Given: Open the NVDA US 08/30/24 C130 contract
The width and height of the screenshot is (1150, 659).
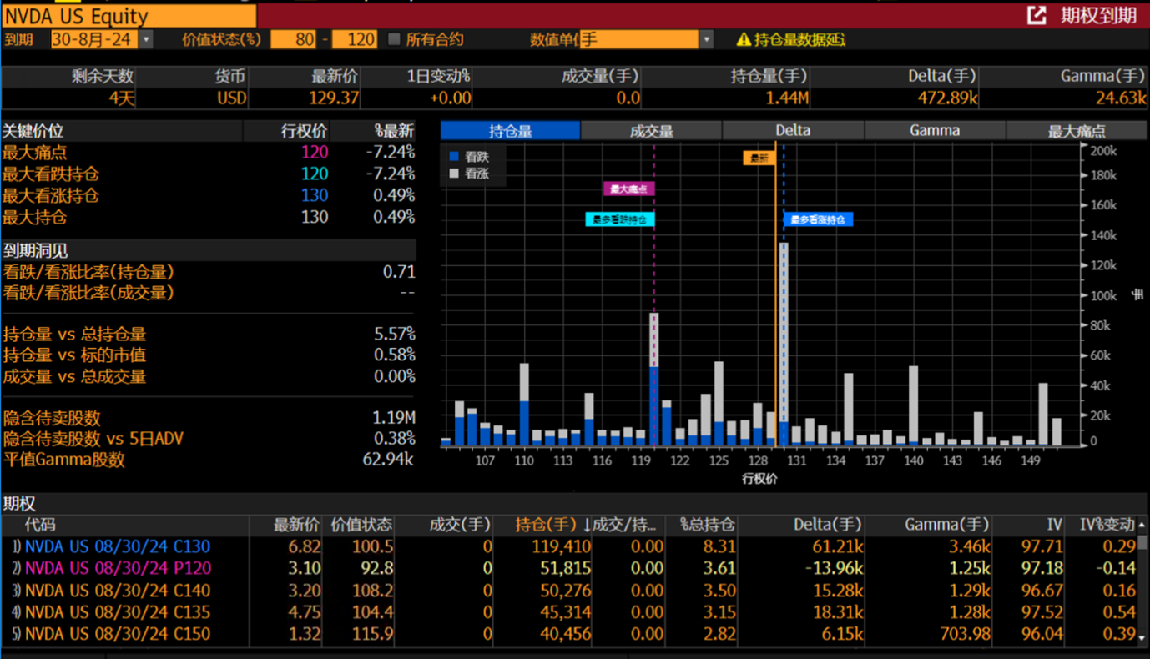Looking at the screenshot, I should click(117, 546).
